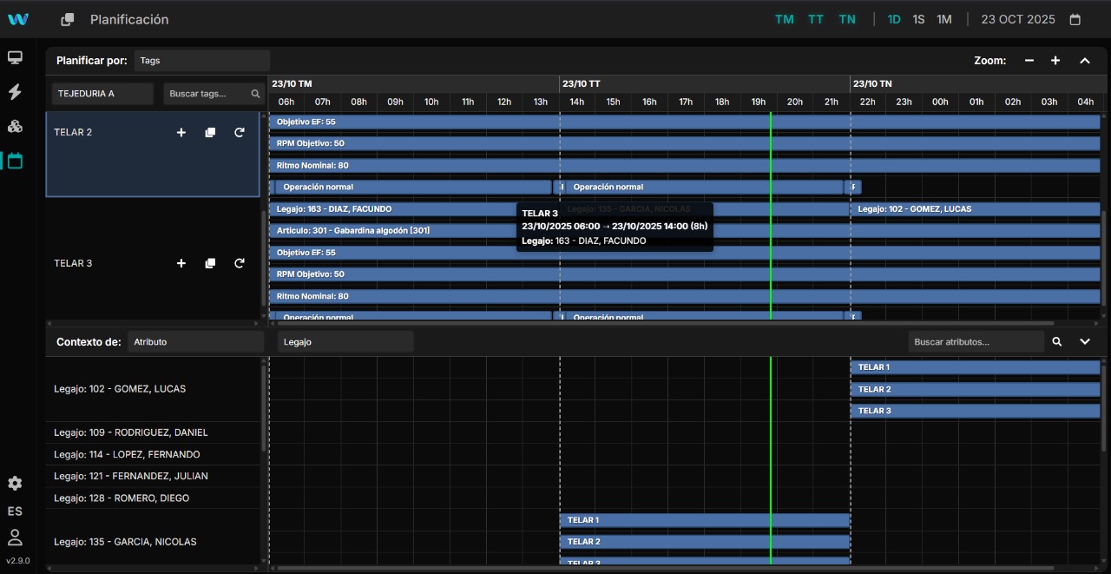Open the user profile icon
This screenshot has height=574, width=1111.
pos(15,537)
